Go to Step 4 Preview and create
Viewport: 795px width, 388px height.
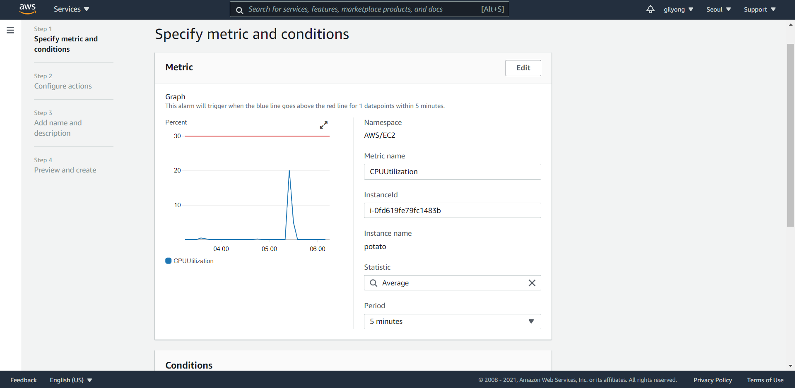[65, 170]
